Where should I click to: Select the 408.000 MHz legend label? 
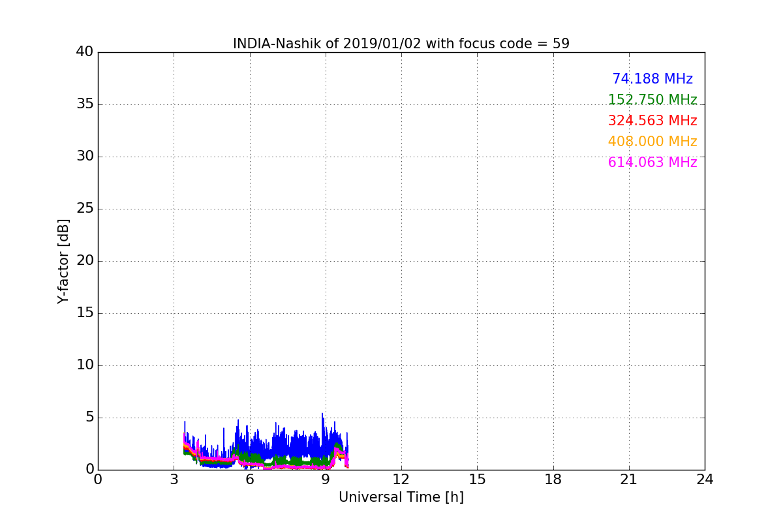652,142
